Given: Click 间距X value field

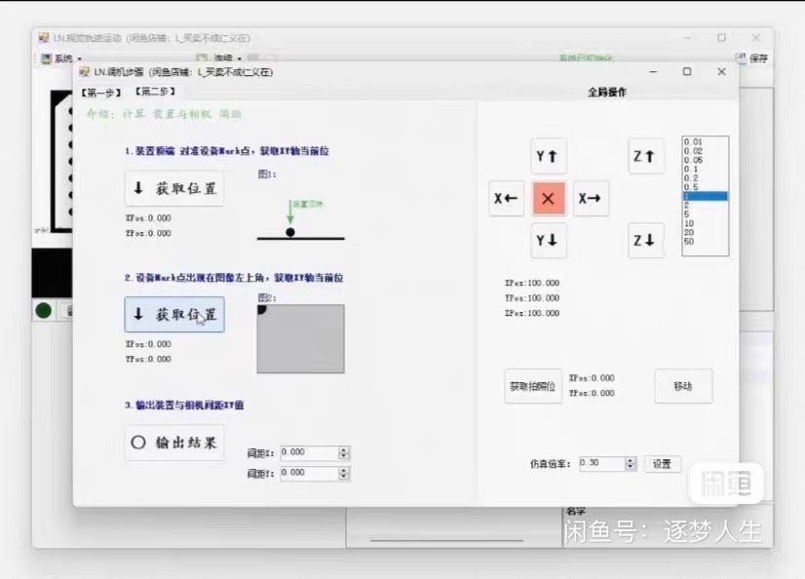Looking at the screenshot, I should (x=309, y=452).
